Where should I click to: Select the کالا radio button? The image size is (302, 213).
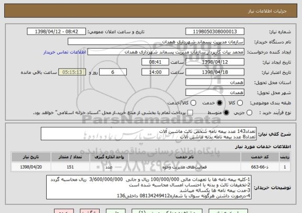coord(240,103)
